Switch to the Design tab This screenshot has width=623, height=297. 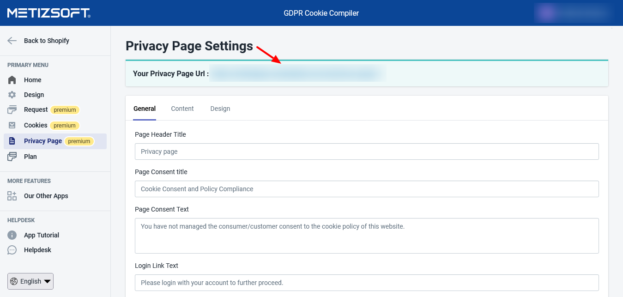[x=220, y=109]
